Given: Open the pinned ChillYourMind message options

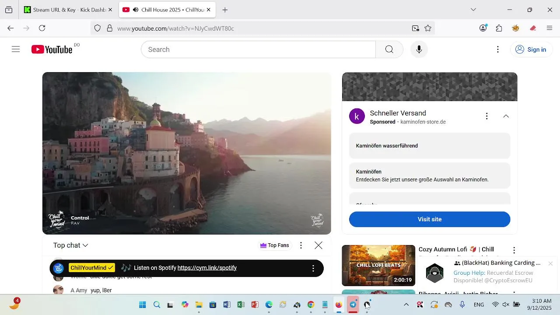Looking at the screenshot, I should (x=313, y=268).
